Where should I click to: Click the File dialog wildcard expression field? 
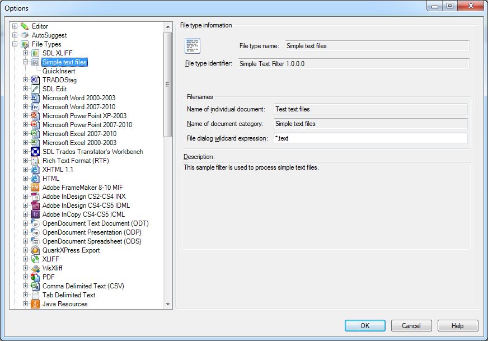point(370,138)
